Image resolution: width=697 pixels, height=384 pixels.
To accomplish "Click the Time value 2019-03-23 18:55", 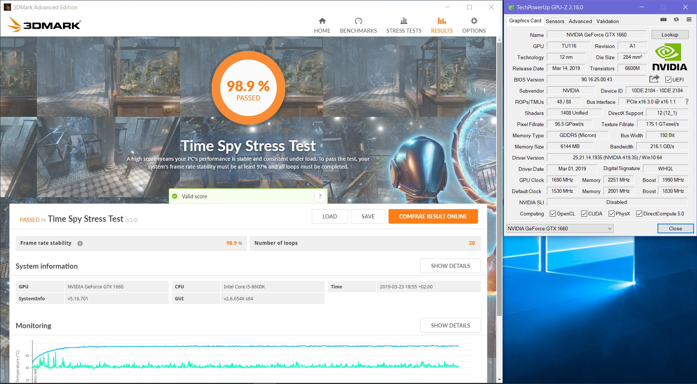I will tap(428, 287).
